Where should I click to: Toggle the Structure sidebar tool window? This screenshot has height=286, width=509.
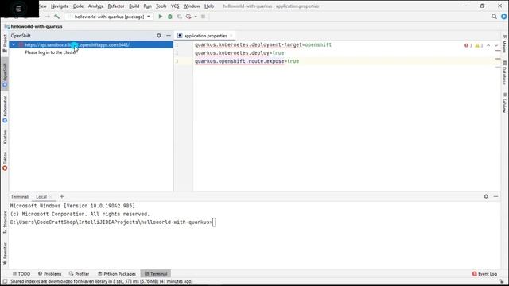click(x=5, y=222)
